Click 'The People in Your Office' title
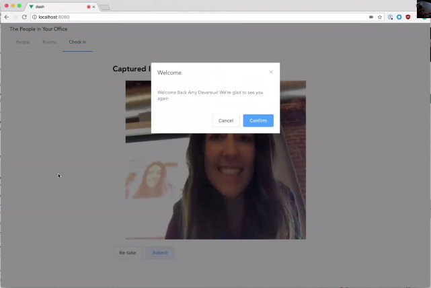The width and height of the screenshot is (431, 288). 38,29
